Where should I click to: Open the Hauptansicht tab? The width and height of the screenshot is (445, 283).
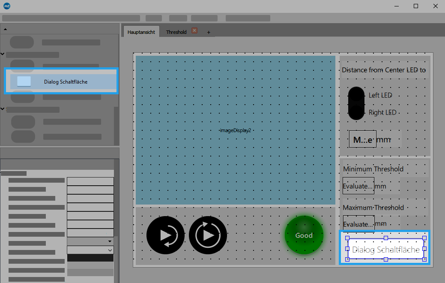141,32
